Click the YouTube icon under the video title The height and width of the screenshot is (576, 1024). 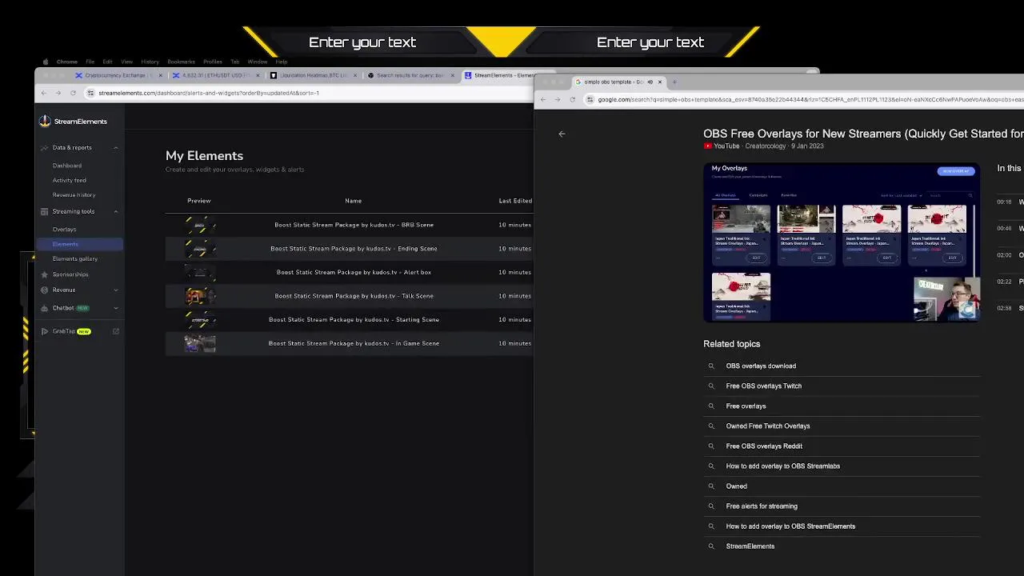707,146
